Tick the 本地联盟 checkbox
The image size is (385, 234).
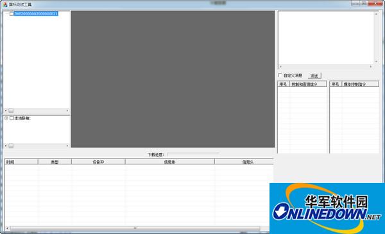point(12,118)
